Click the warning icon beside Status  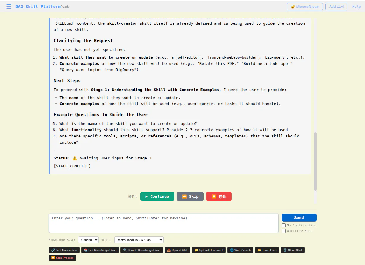click(x=75, y=158)
